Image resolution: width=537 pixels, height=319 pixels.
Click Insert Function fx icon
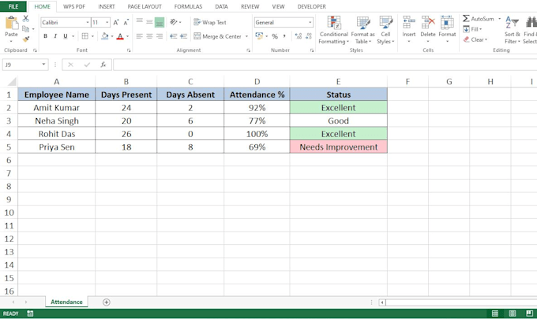pyautogui.click(x=103, y=65)
